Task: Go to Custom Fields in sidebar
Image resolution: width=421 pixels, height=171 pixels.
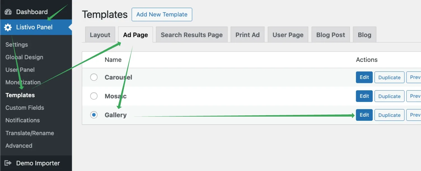Action: (x=25, y=108)
